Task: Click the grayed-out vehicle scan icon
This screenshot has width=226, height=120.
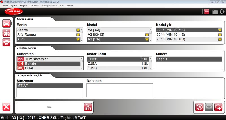Action: pyautogui.click(x=209, y=107)
